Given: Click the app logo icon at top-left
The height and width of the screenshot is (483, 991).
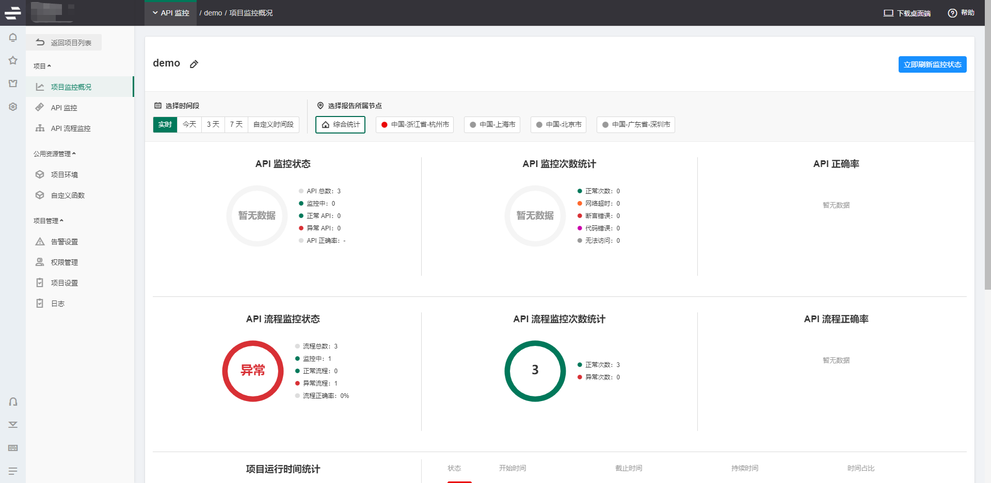Looking at the screenshot, I should click(13, 13).
